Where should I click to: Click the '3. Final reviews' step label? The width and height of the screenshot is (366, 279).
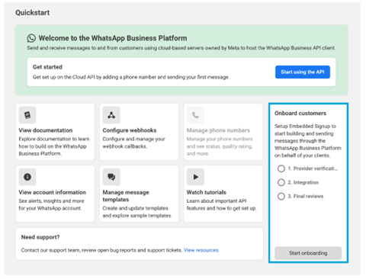tap(306, 196)
